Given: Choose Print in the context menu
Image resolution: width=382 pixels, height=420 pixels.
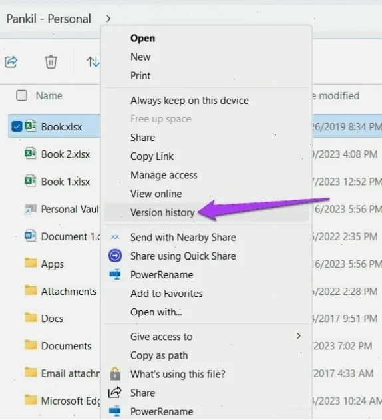Looking at the screenshot, I should tap(140, 75).
